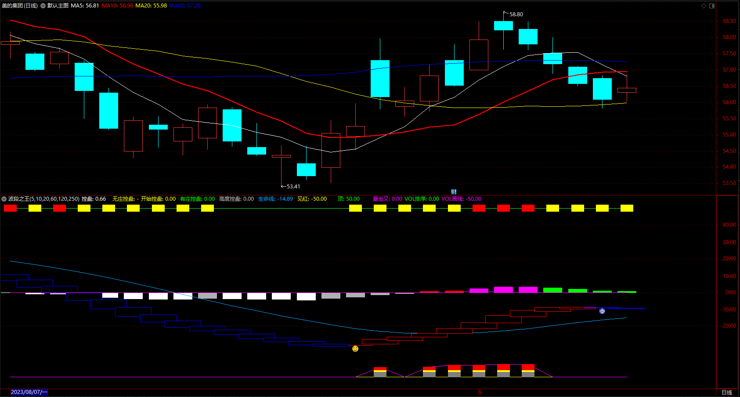Select the MA60: 57.26 indicator value
Screen dimensions: 740x397
(185, 6)
